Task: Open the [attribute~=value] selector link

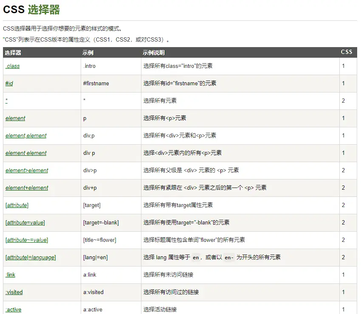Action: click(x=27, y=240)
